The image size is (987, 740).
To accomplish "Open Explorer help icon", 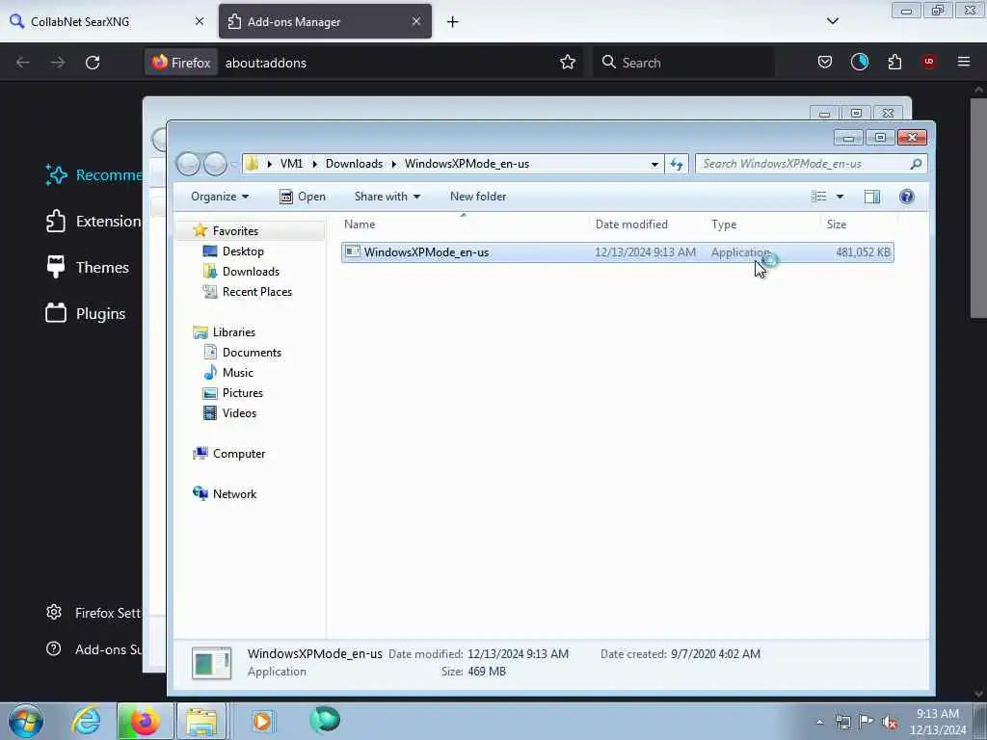I will [906, 197].
